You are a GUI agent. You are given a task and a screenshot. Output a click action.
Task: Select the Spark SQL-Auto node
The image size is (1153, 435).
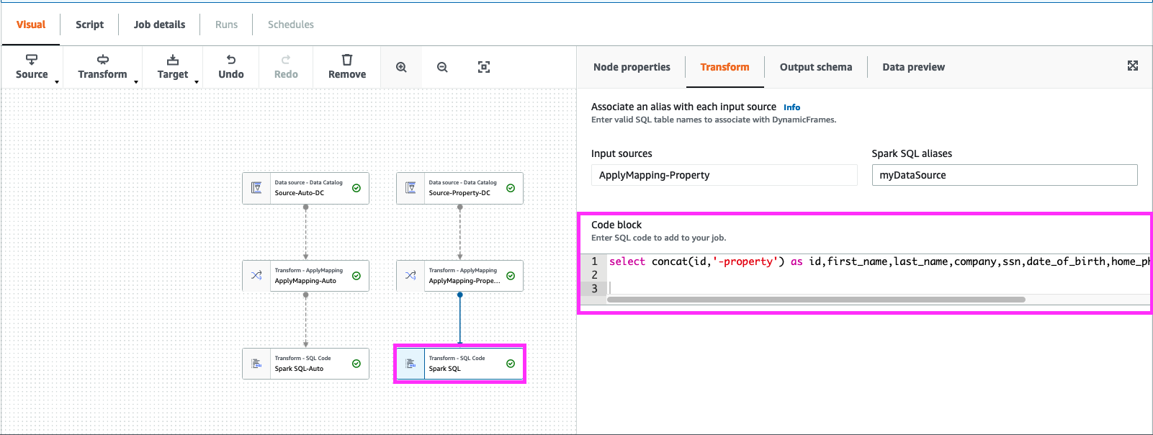pos(305,364)
